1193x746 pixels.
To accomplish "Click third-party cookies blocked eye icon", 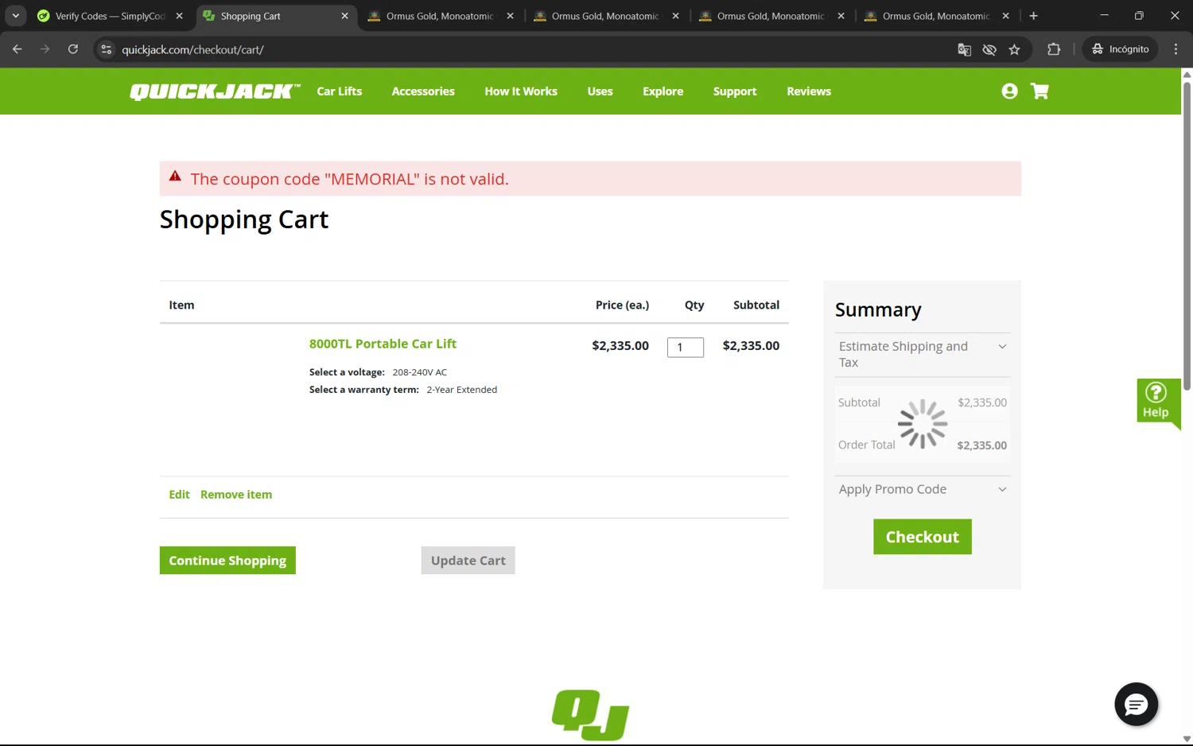I will click(x=989, y=49).
